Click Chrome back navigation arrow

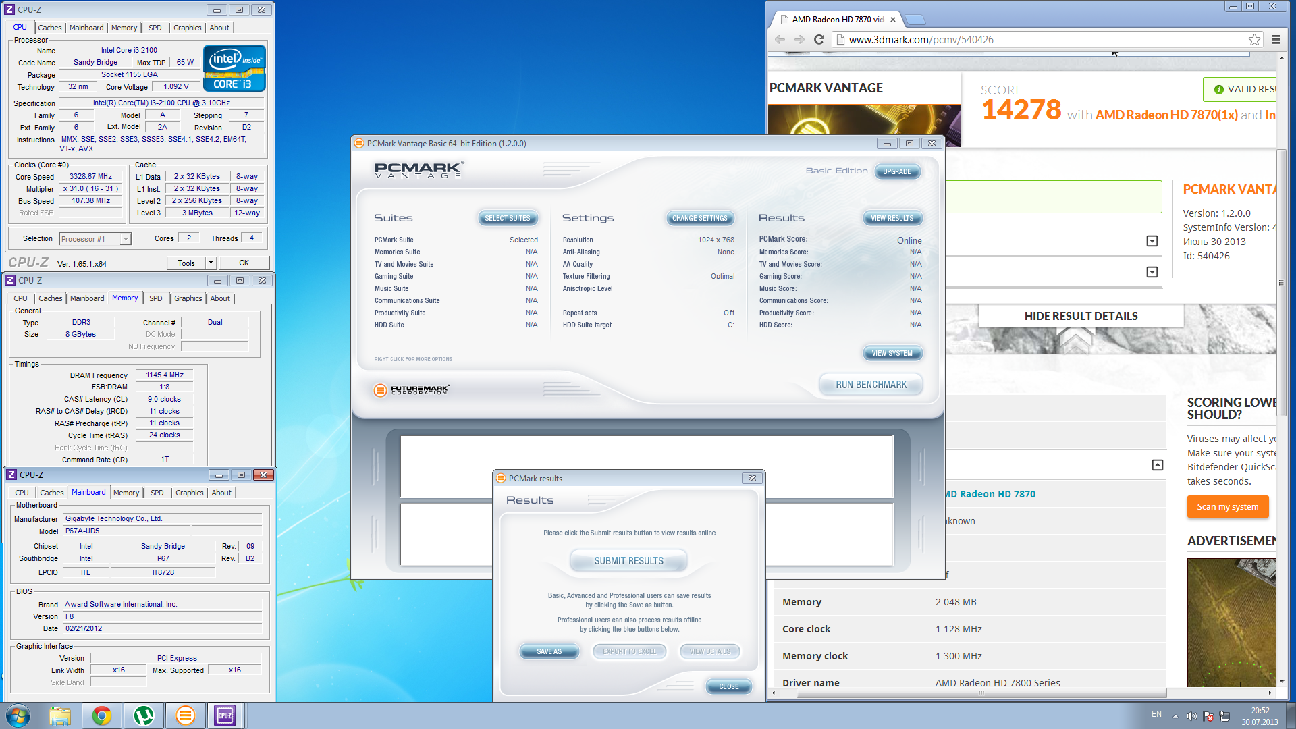pos(780,39)
